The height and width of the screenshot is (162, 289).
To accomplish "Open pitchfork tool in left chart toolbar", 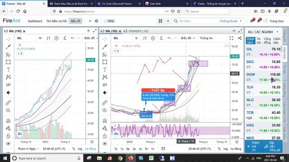I will pos(8,54).
